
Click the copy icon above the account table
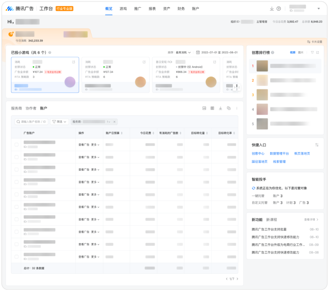click(229, 108)
